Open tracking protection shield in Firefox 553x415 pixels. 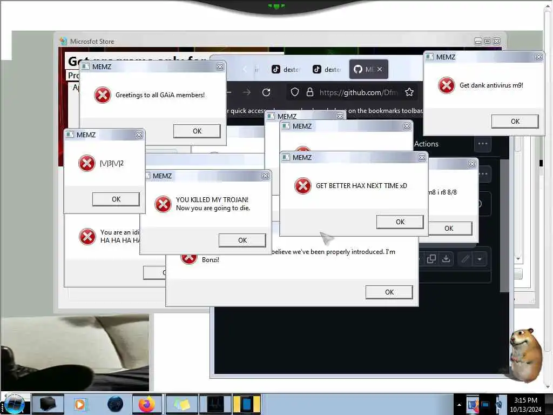294,92
